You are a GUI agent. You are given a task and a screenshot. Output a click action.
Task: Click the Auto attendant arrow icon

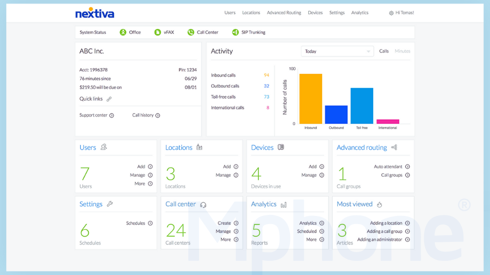pos(407,167)
